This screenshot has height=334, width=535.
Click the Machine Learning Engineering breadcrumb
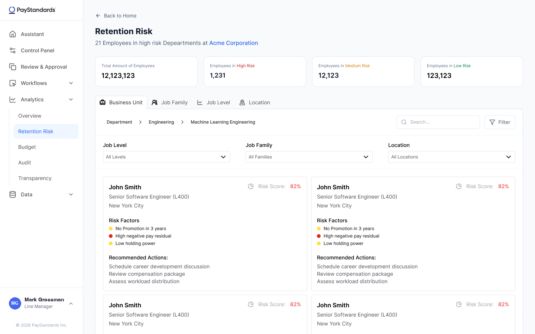[x=223, y=122]
